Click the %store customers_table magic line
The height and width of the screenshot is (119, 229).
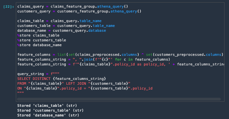pyautogui.click(x=42, y=40)
